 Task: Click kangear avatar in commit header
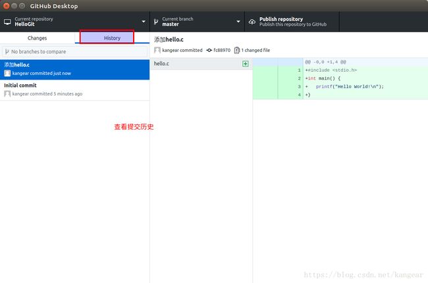pyautogui.click(x=157, y=50)
